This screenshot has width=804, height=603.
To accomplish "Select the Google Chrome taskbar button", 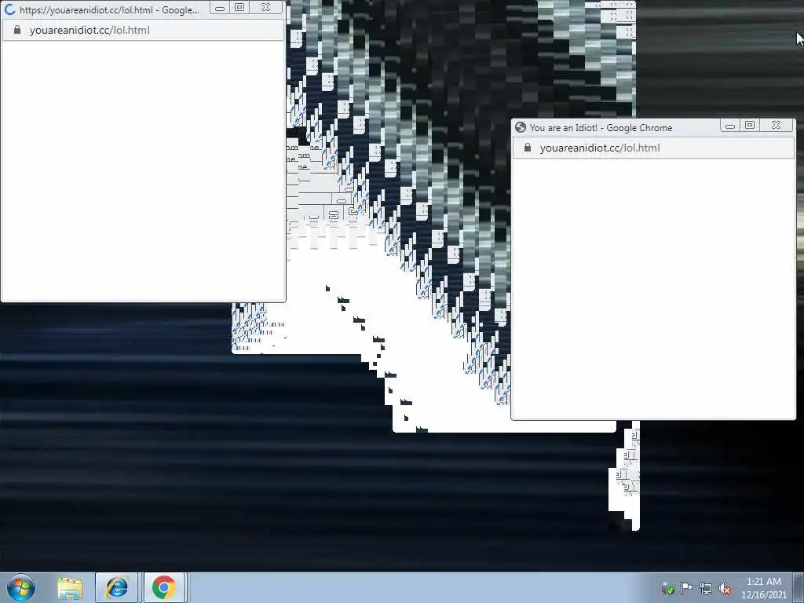I will [x=164, y=588].
